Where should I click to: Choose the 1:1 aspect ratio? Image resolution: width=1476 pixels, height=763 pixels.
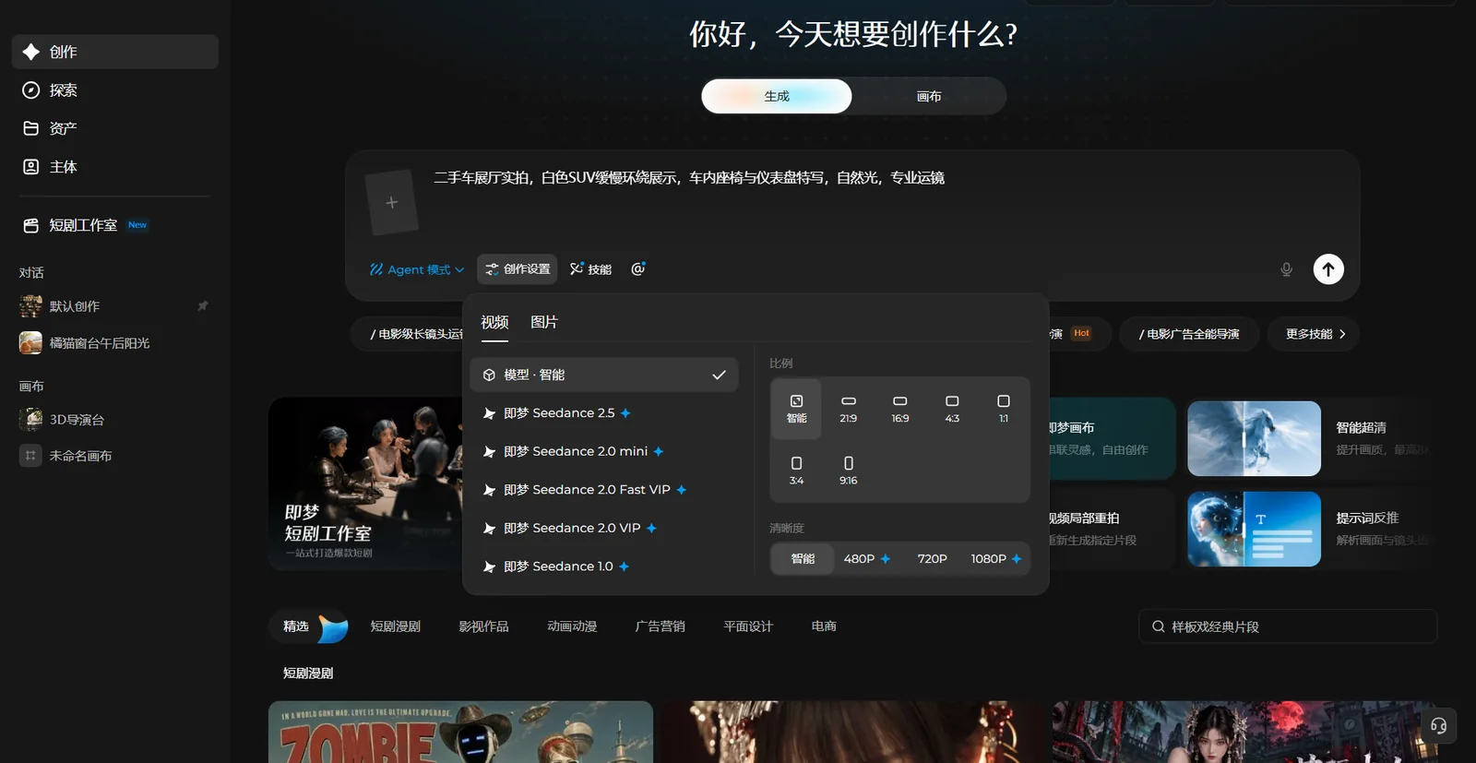pos(1004,409)
